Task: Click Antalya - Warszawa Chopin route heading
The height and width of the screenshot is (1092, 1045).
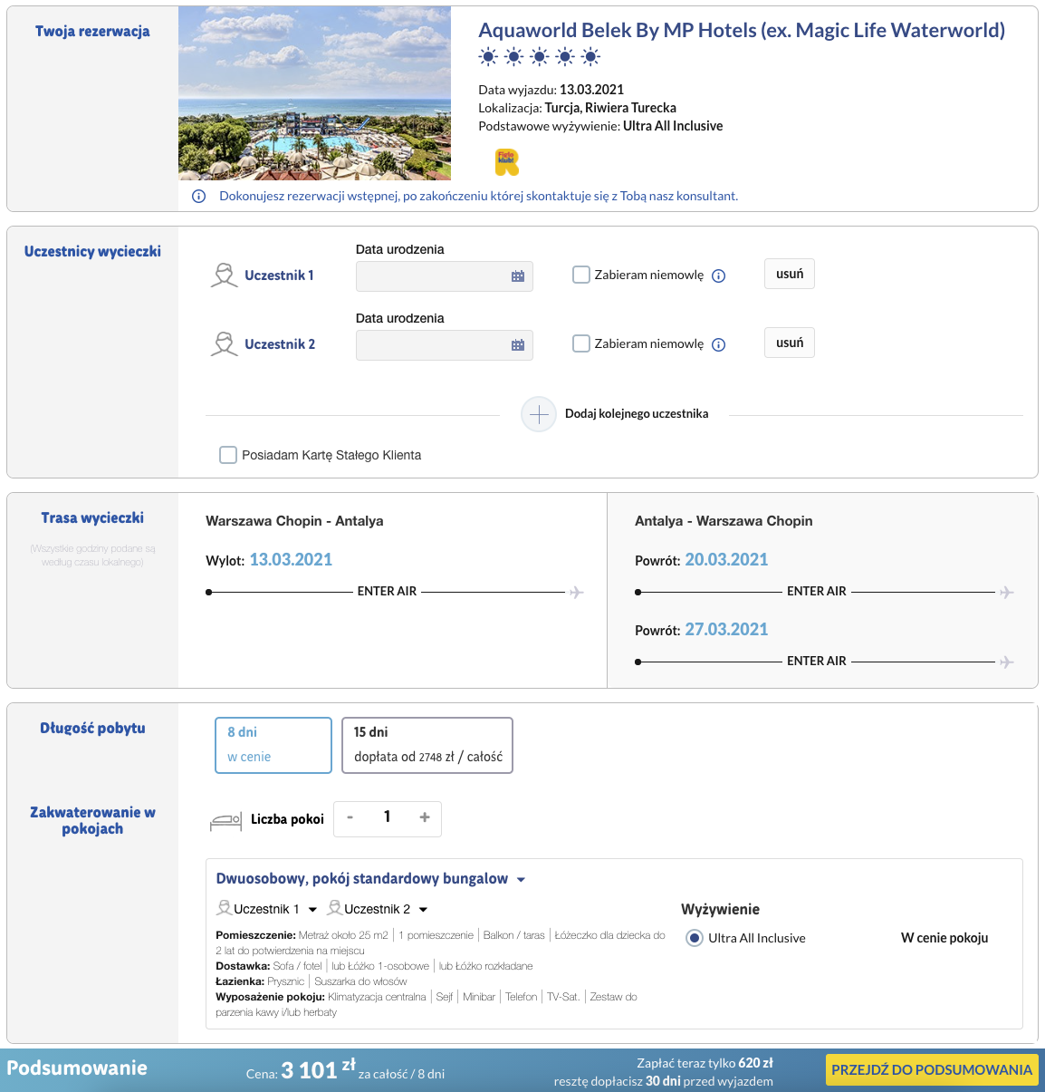Action: [724, 521]
